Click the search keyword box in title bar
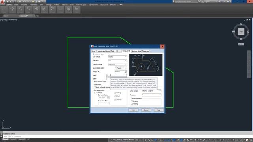 point(186,2)
